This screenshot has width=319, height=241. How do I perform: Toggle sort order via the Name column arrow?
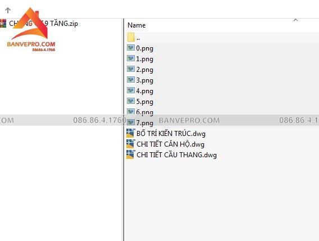[295, 20]
